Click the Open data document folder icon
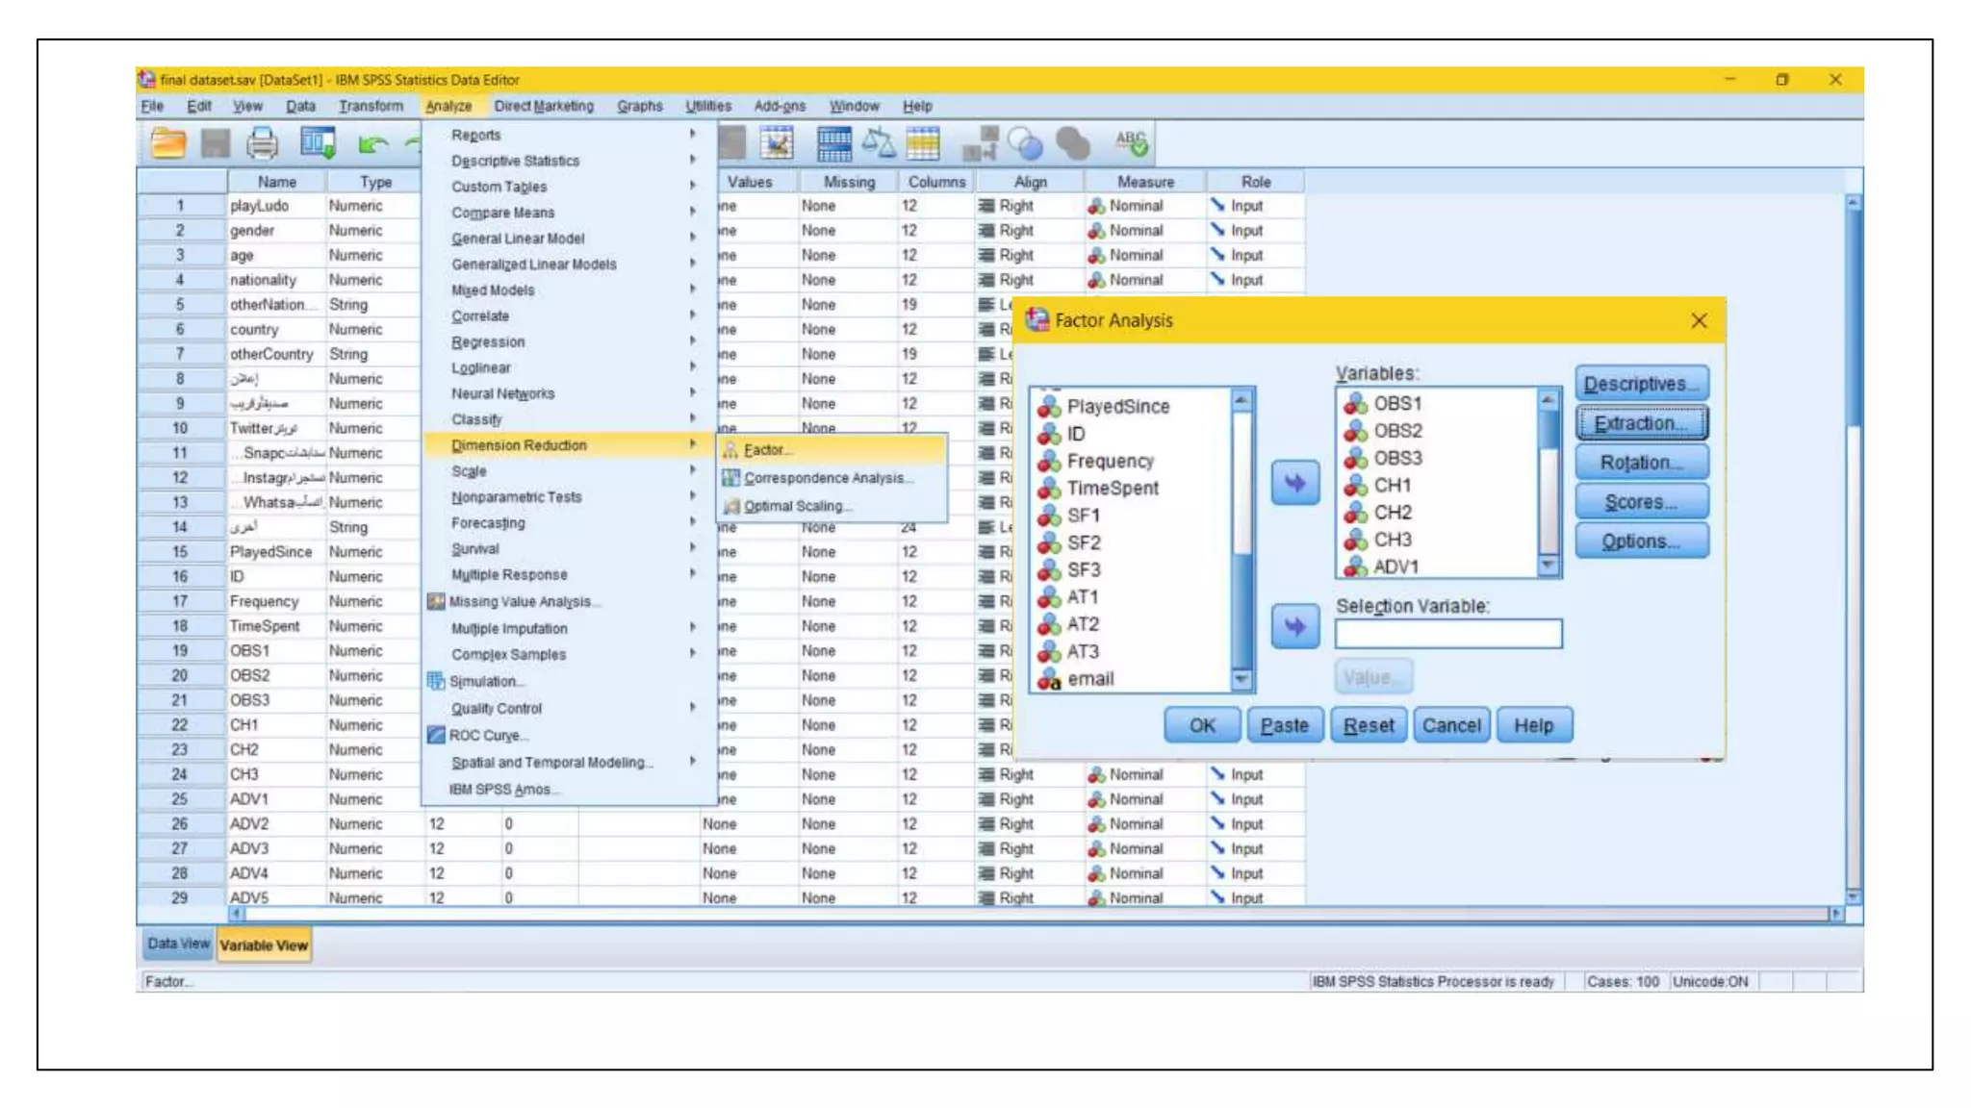This screenshot has width=1971, height=1108. coord(168,144)
